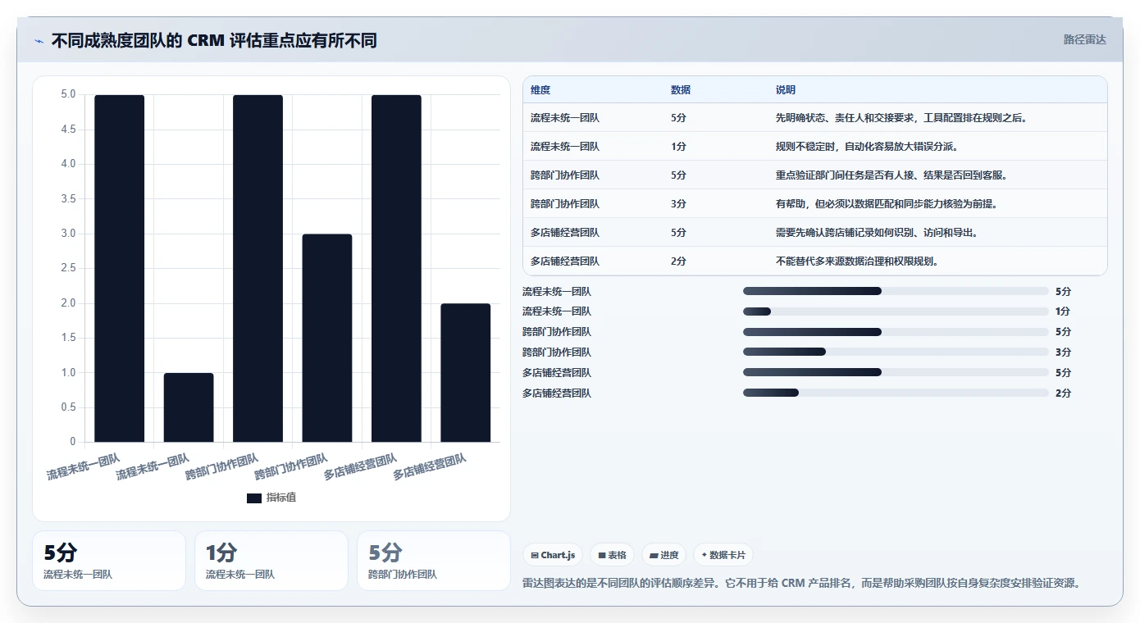Click the 2.5 label on the y-axis
Screen dimensions: 1140x623
coord(68,269)
